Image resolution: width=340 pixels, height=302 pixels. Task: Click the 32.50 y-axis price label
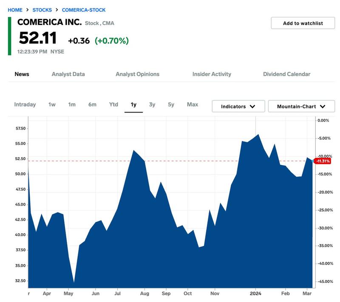coord(20,281)
